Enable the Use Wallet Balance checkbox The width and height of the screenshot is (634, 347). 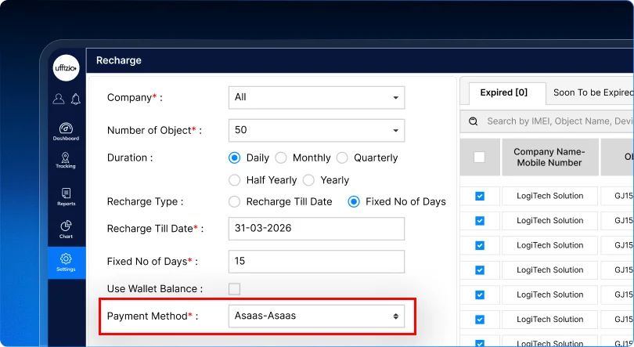235,289
